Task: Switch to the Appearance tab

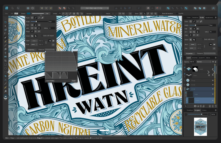Action: coord(209,18)
